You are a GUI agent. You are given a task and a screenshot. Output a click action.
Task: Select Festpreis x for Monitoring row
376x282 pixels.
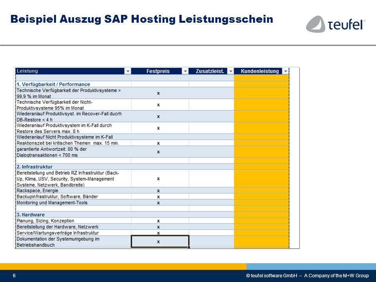point(158,203)
